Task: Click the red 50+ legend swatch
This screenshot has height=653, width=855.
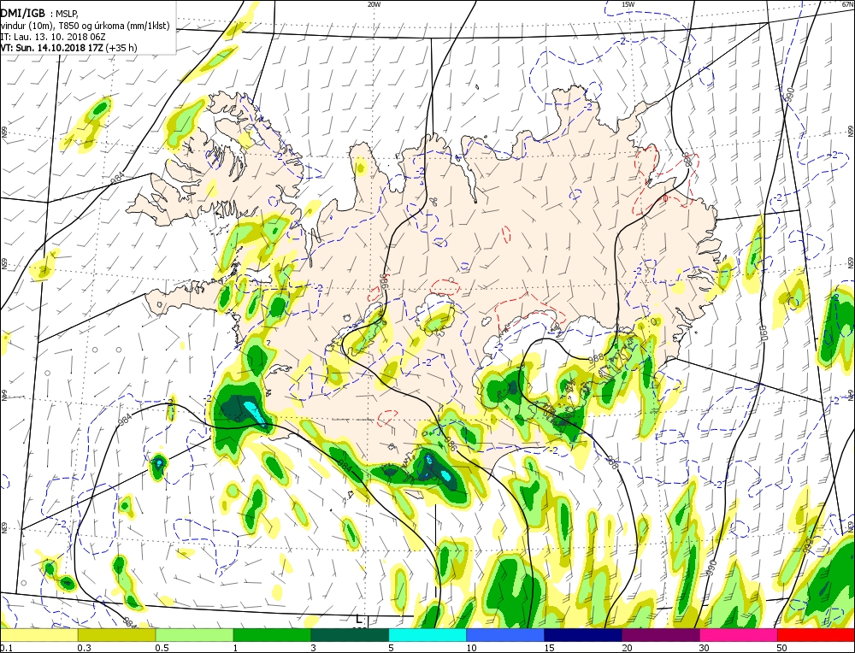Action: pyautogui.click(x=816, y=635)
